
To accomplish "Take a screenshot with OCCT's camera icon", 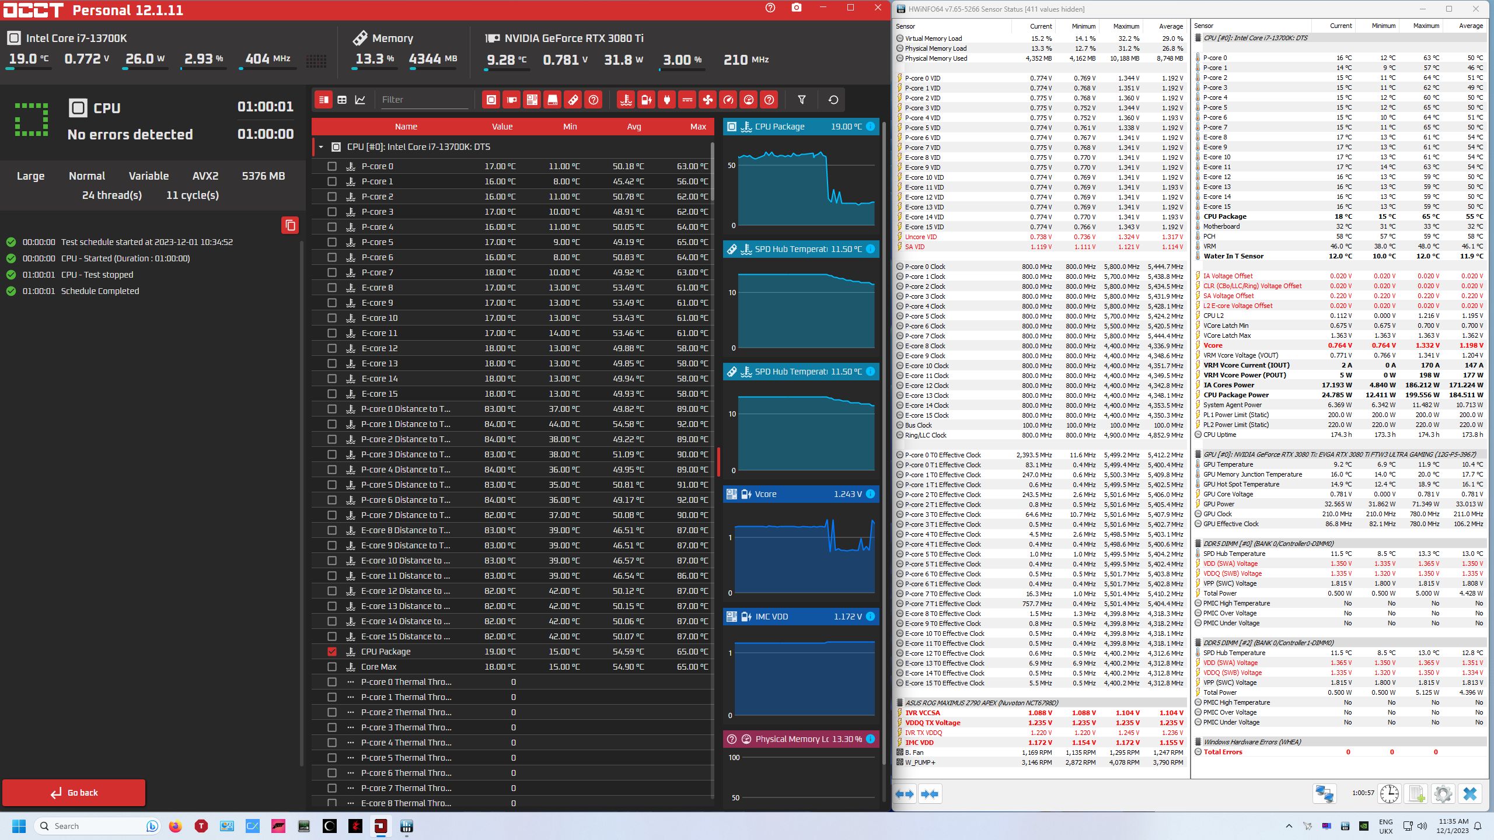I will pyautogui.click(x=797, y=8).
